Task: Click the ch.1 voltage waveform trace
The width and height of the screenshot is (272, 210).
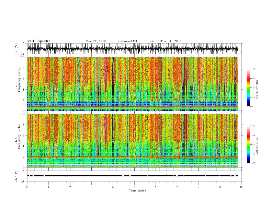Action: tap(132, 49)
